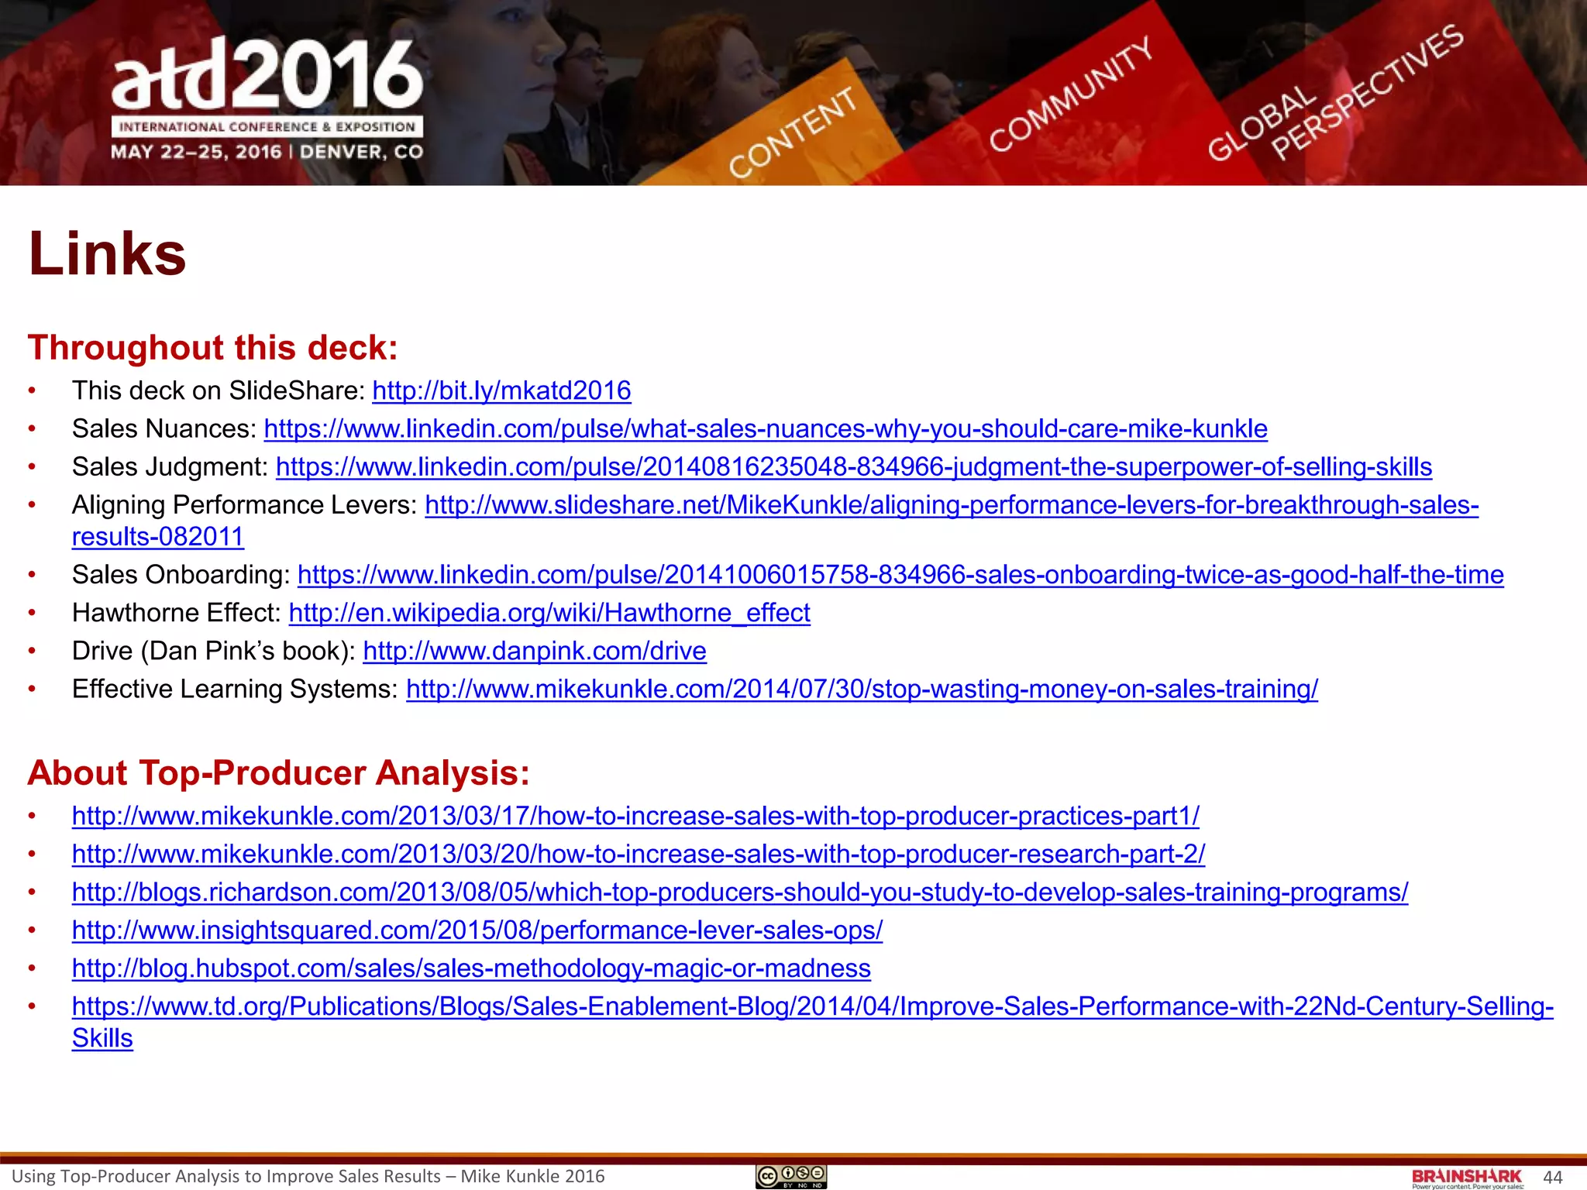Open the bit.ly/mkatd2016 SlideShare link
1587x1190 pixels.
point(501,390)
